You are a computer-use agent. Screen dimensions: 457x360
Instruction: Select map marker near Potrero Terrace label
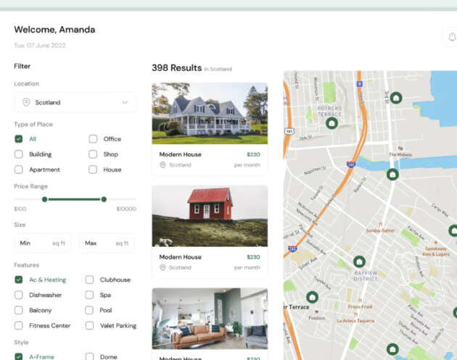pos(332,123)
